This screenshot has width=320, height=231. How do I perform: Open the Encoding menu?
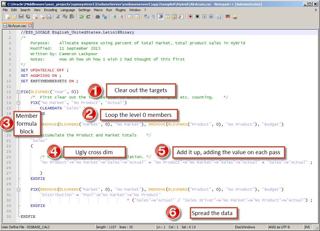[x=50, y=10]
